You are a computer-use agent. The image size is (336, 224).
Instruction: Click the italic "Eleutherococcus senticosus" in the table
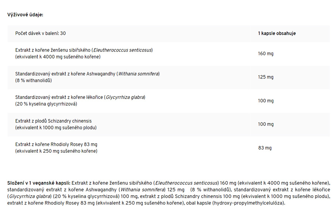122,50
